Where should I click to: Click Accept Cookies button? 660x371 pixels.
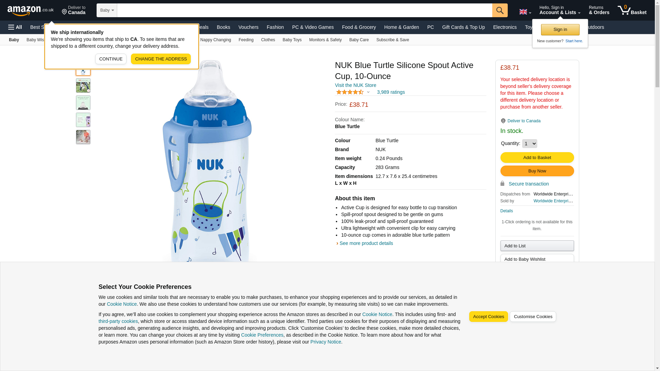pos(488,317)
